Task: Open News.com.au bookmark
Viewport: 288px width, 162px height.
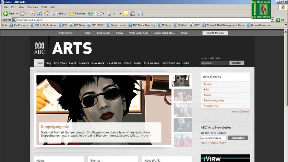Action: click(x=116, y=25)
